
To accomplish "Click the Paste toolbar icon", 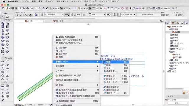I will pyautogui.click(x=27, y=9).
